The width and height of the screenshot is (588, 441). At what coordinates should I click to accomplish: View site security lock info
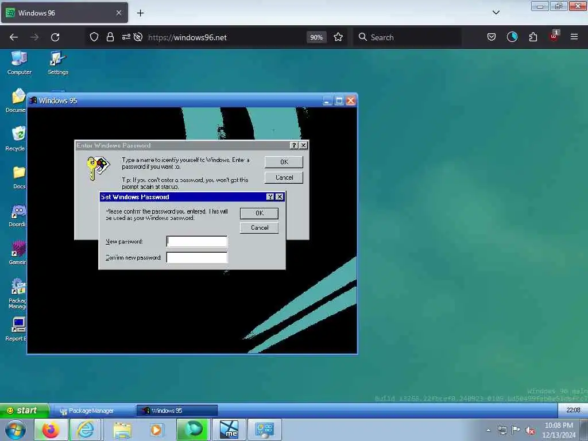[110, 37]
